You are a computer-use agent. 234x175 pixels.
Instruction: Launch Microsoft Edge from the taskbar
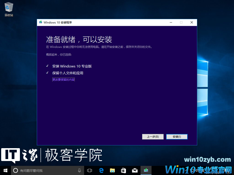[101, 170]
